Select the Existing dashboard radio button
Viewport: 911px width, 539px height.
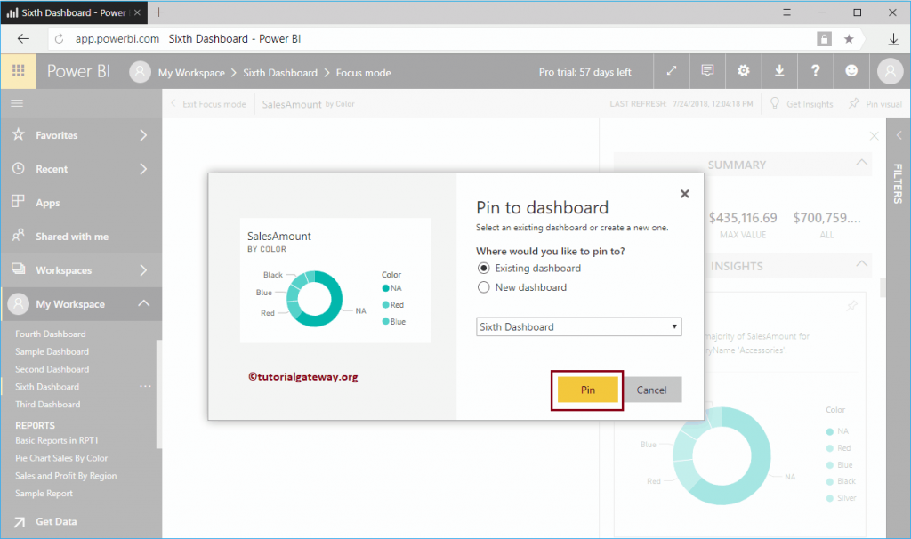click(483, 268)
